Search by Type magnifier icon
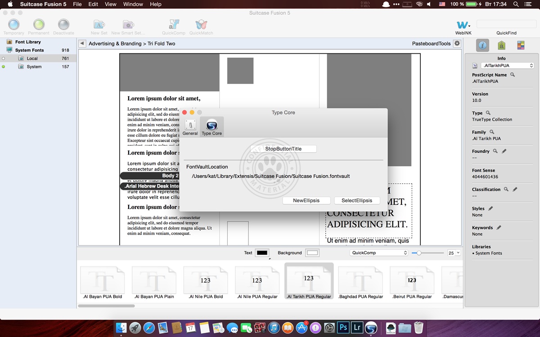 [488, 113]
